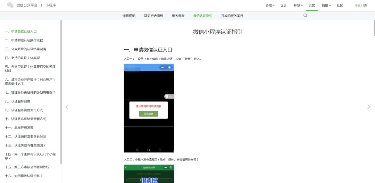
Task: Select sidebar item 六、填写企业开户银行
Action: click(x=30, y=82)
